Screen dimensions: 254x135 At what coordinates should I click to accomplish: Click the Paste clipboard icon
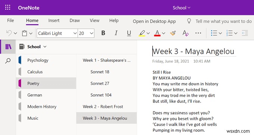(24, 33)
